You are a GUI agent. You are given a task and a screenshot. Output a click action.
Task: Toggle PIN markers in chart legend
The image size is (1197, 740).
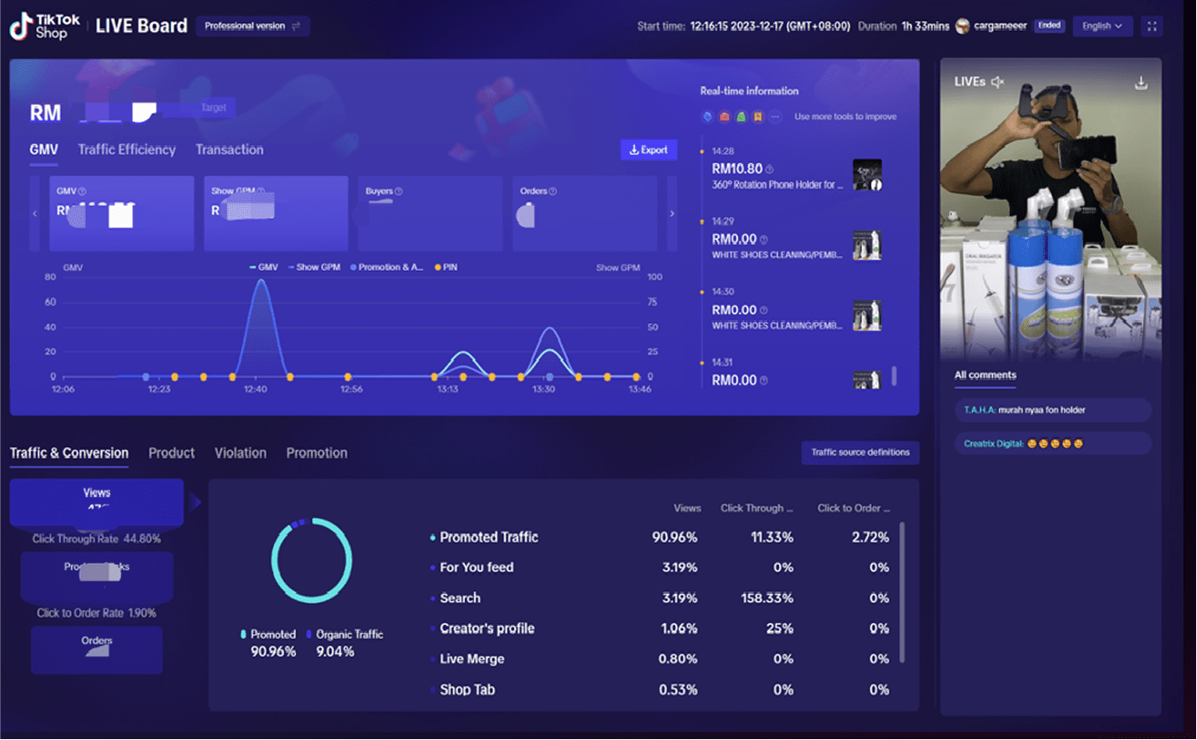point(446,267)
